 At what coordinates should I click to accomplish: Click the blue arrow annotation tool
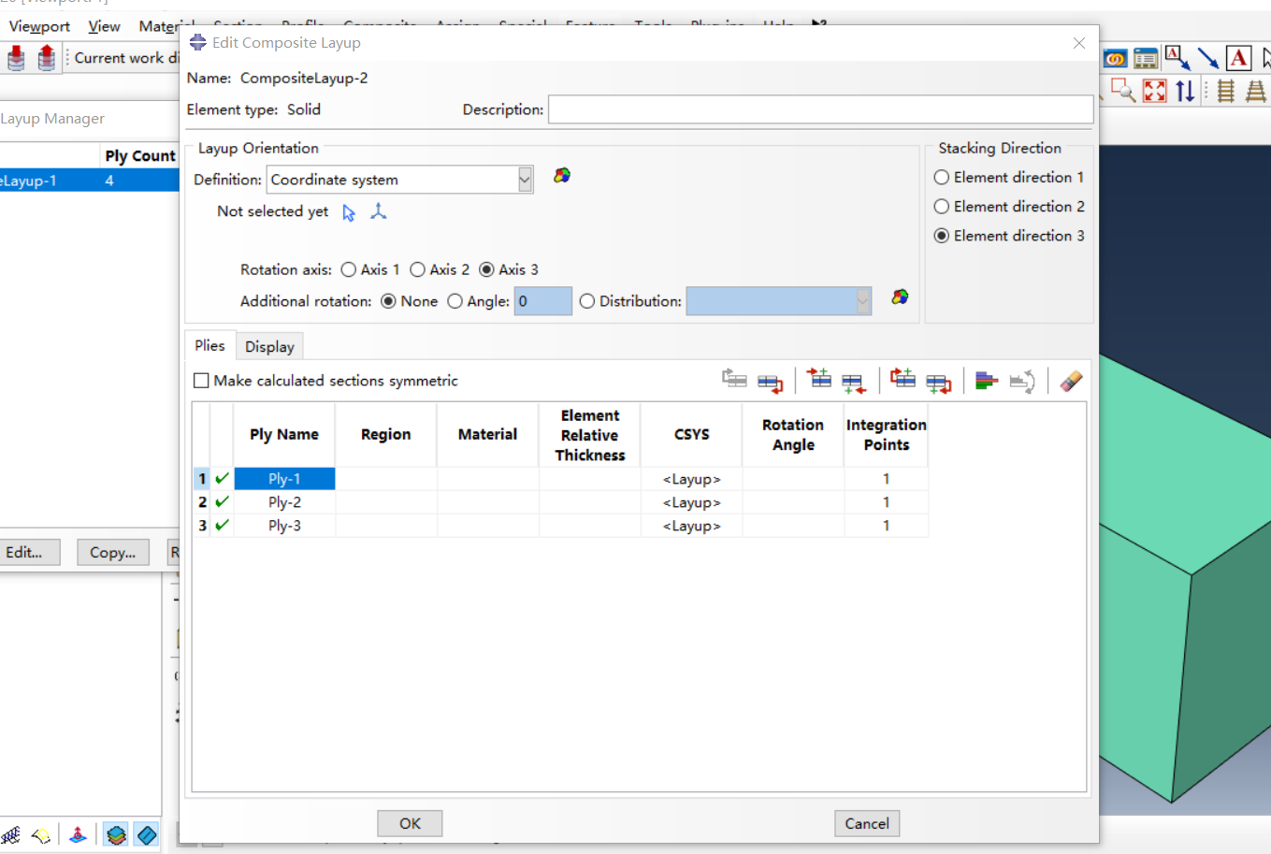coord(1207,59)
